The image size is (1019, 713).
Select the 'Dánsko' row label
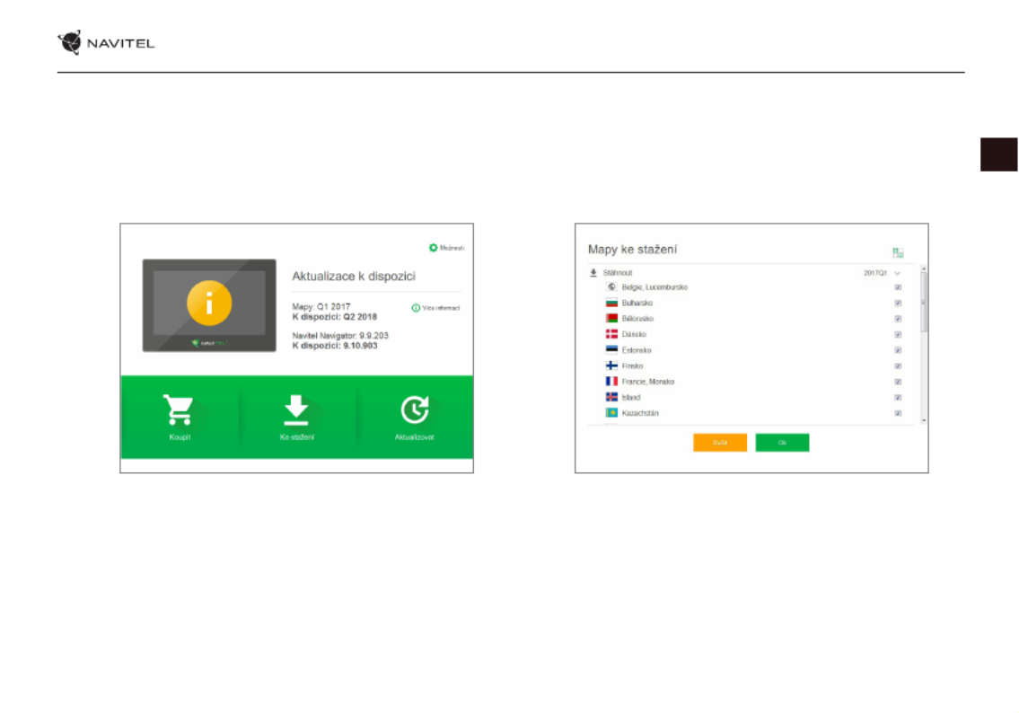click(634, 334)
